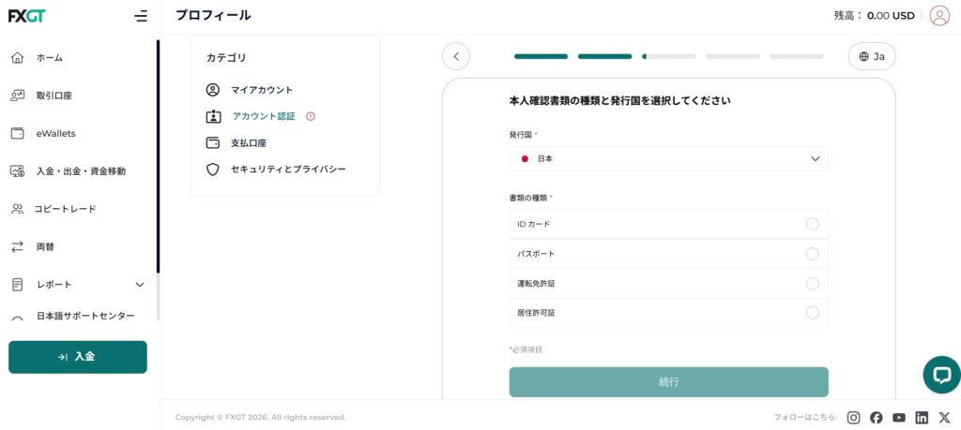
Task: Open the live chat bubble
Action: pos(940,375)
